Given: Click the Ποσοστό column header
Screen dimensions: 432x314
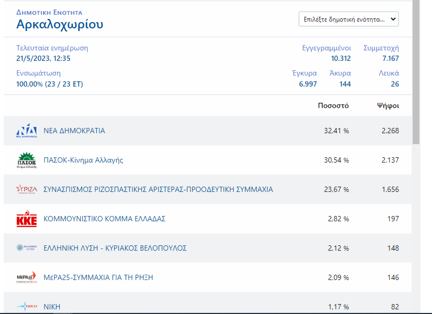Looking at the screenshot, I should (333, 105).
